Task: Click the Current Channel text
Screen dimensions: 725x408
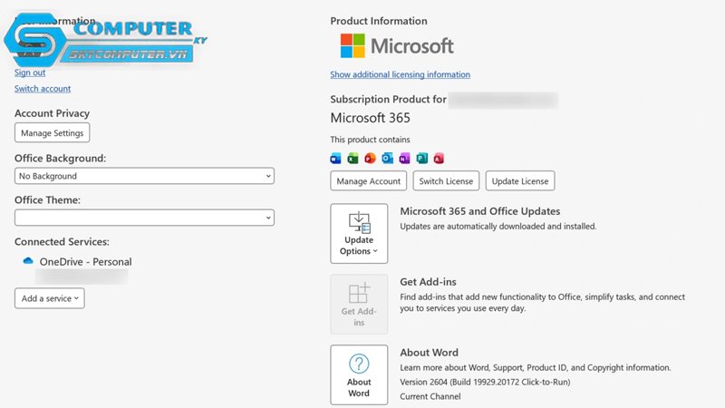Action: click(x=430, y=396)
